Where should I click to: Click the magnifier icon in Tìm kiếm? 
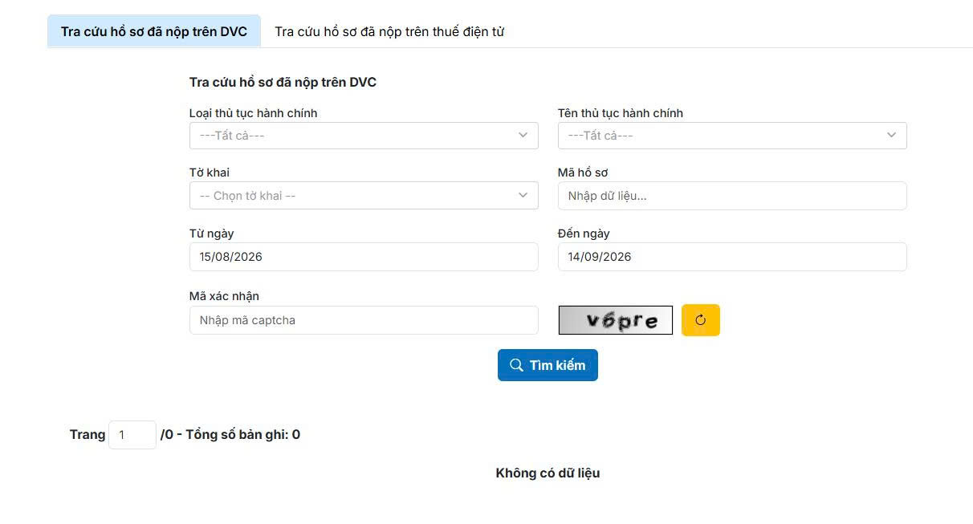pyautogui.click(x=516, y=365)
